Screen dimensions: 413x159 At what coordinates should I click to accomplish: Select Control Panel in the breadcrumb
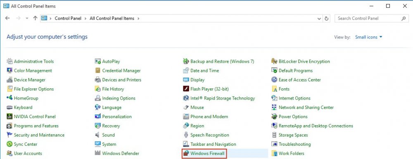[68, 19]
